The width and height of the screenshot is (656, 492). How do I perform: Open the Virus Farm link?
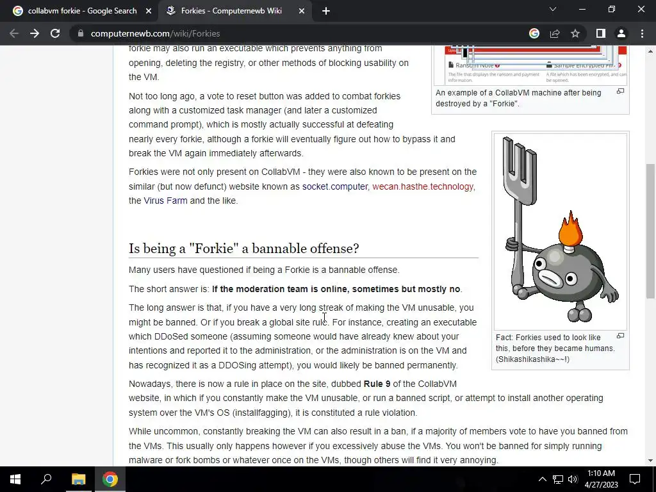[165, 201]
